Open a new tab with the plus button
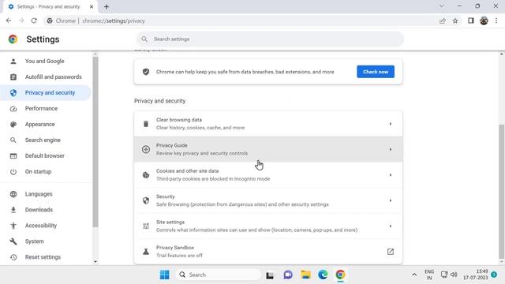The width and height of the screenshot is (505, 284). coord(107,6)
